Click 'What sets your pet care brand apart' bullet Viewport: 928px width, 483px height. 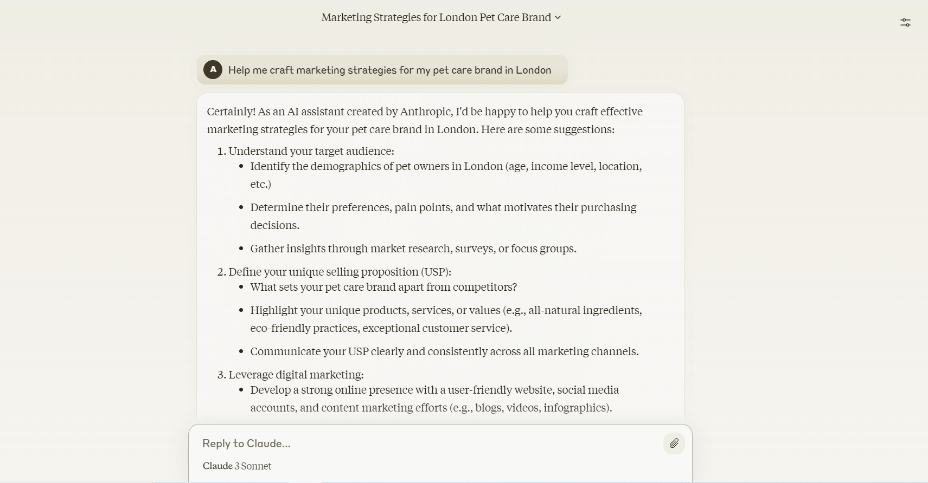tap(383, 287)
